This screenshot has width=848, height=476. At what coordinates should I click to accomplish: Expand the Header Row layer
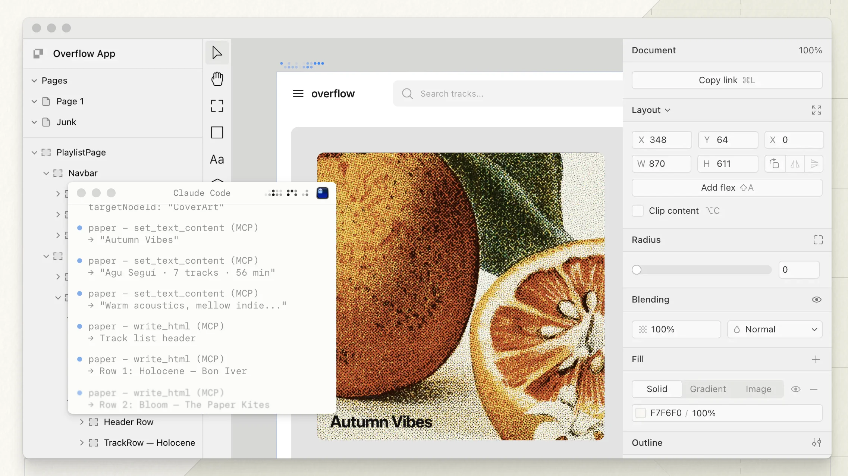pyautogui.click(x=82, y=422)
